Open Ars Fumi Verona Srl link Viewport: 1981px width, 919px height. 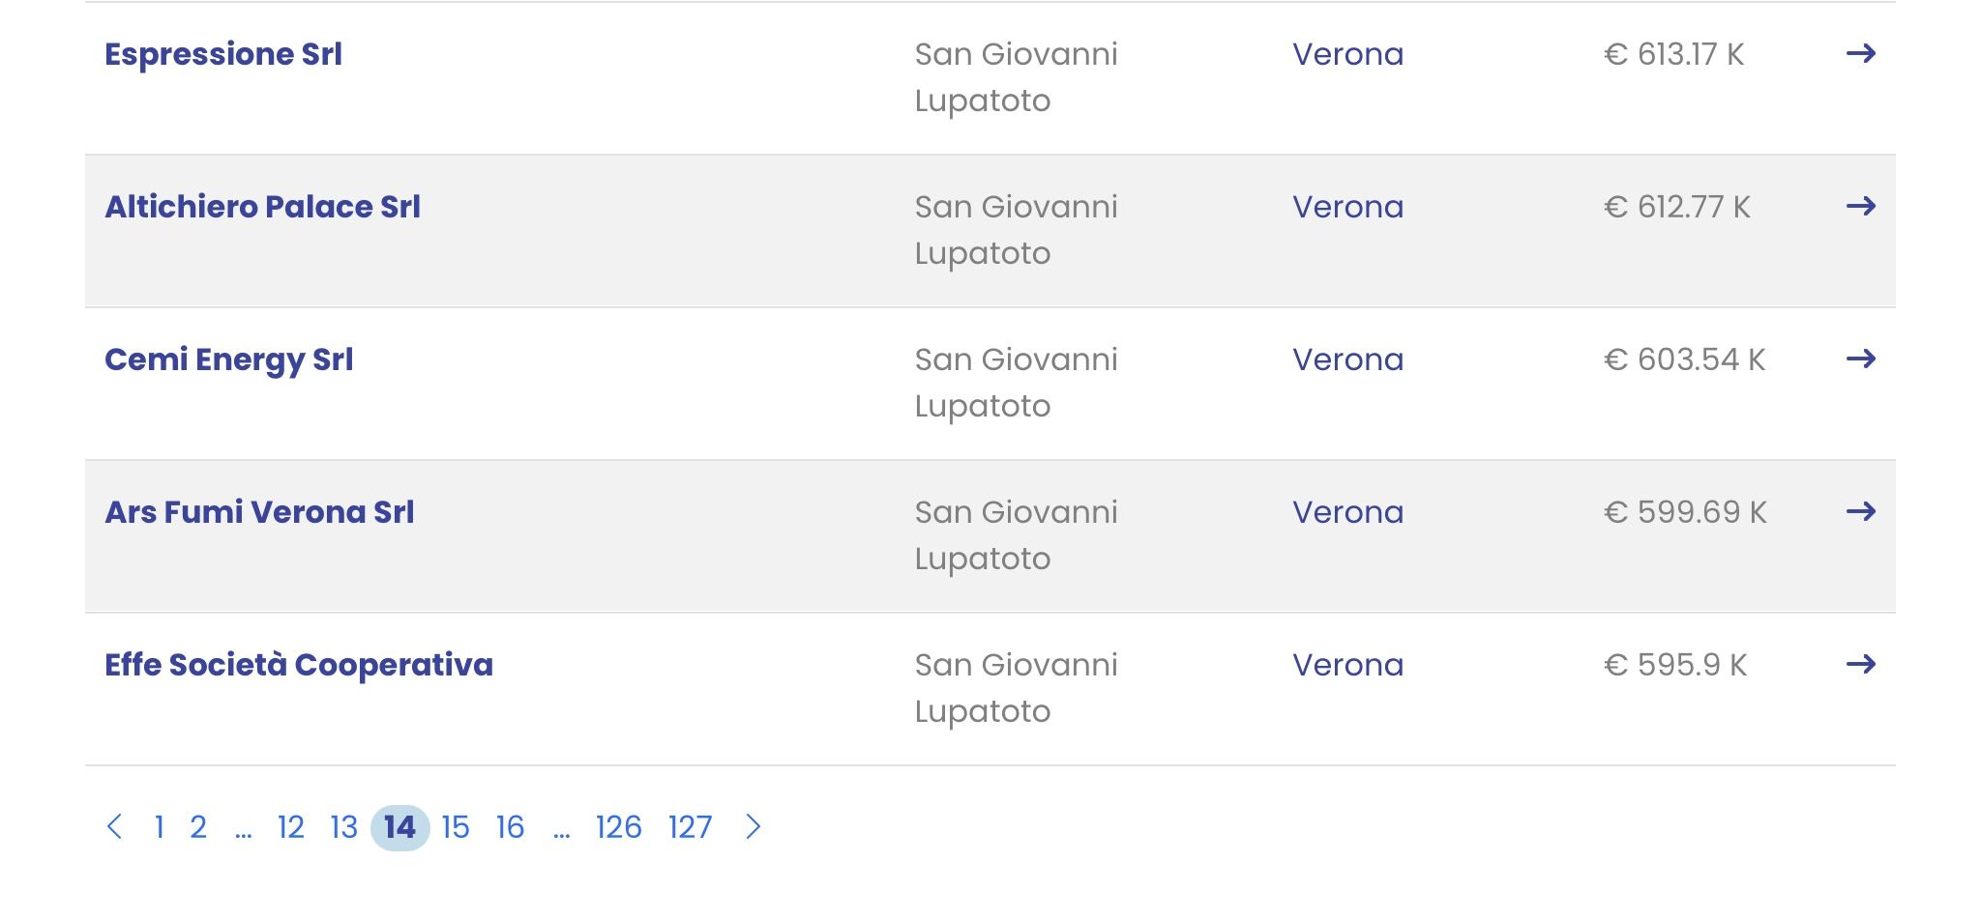pyautogui.click(x=259, y=512)
